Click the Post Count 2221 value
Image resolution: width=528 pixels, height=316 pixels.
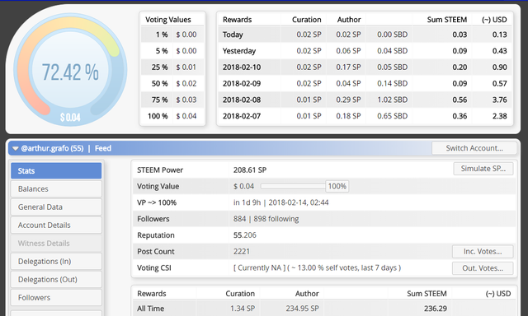click(x=242, y=251)
